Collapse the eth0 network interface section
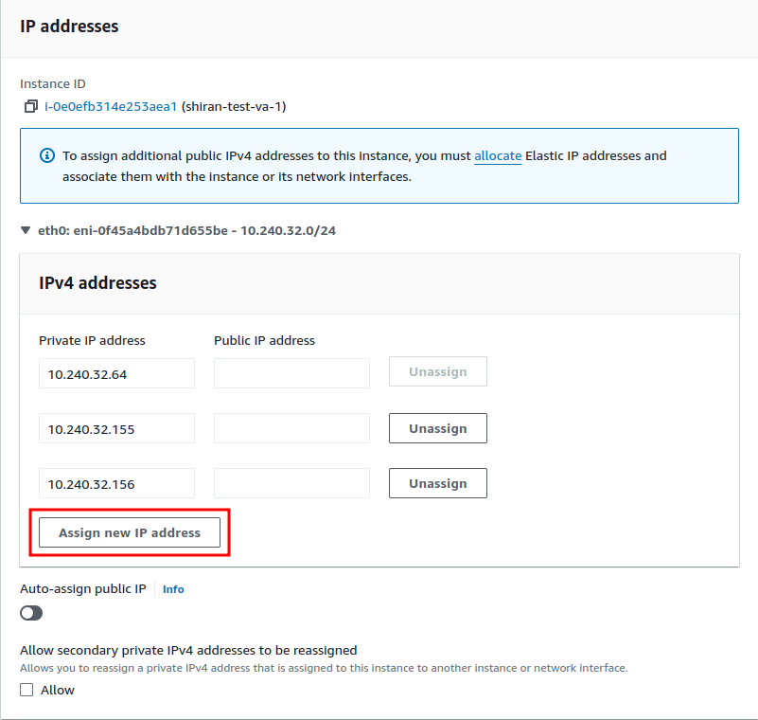 click(x=26, y=230)
